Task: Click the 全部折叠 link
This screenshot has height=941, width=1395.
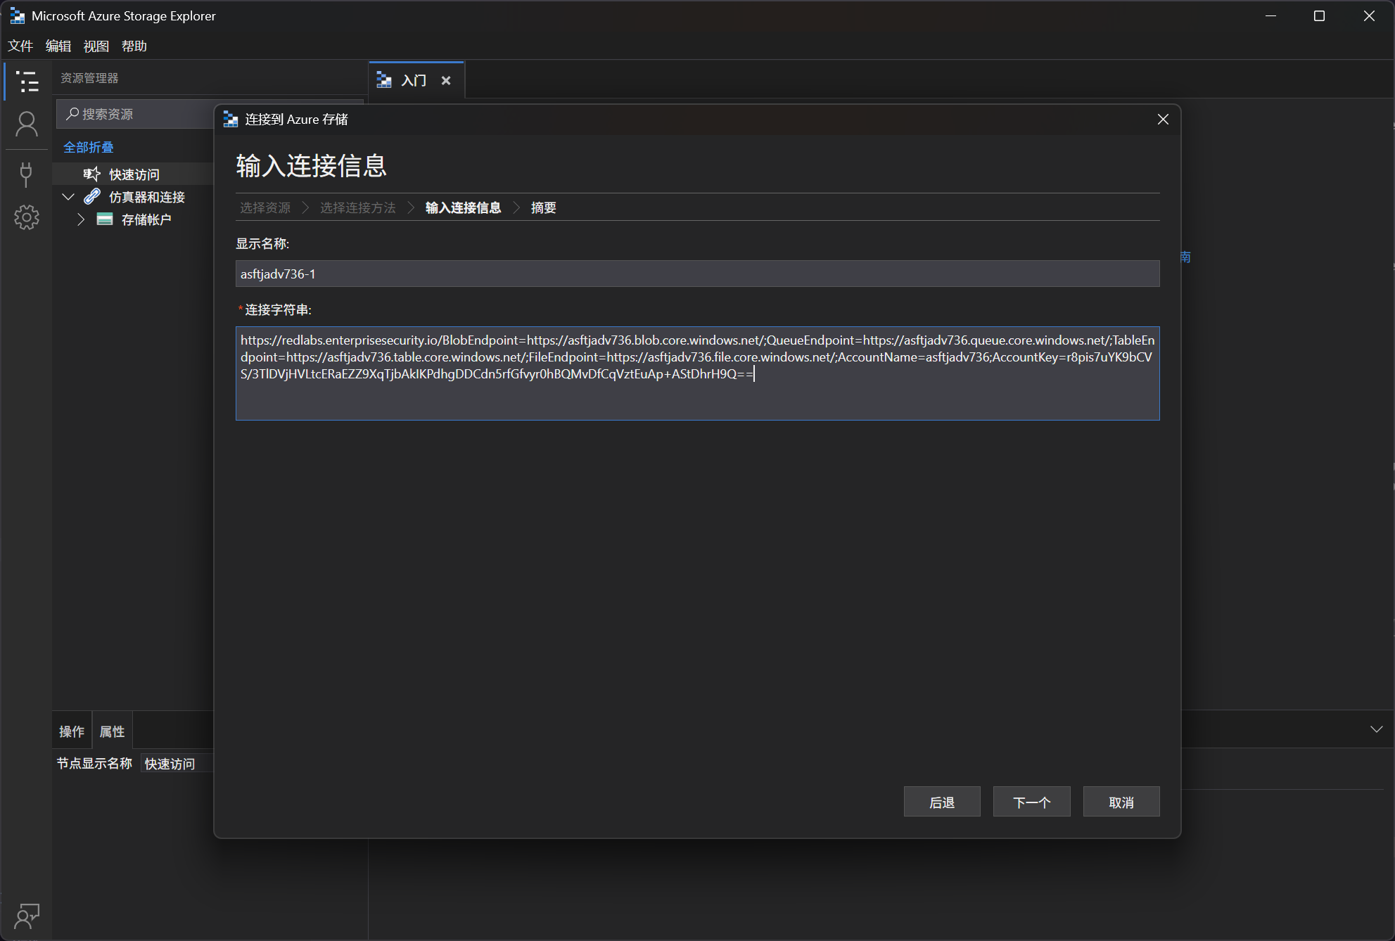Action: pos(89,147)
